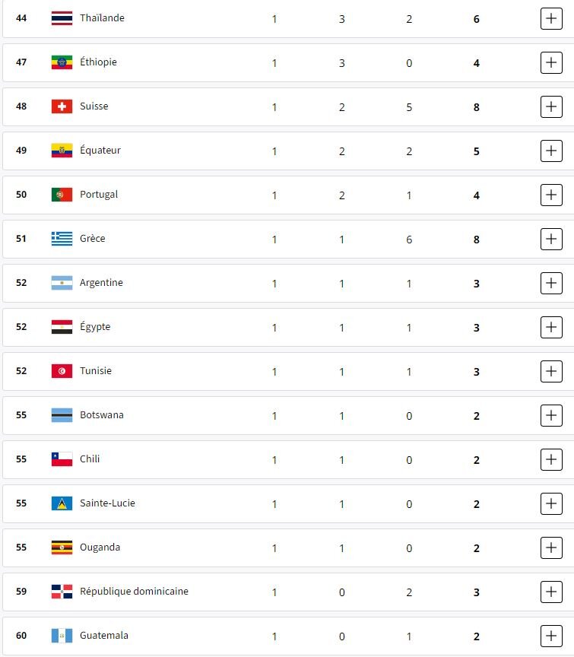574x657 pixels.
Task: Select the Suisse flag icon
Action: (62, 106)
